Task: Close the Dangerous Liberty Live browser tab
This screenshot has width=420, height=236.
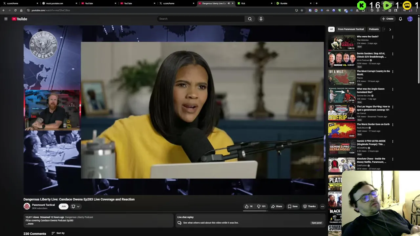Action: pos(233,3)
